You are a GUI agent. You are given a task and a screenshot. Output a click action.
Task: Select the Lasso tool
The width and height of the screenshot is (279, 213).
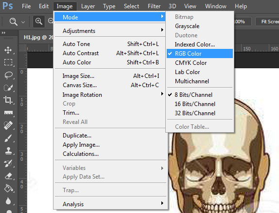click(8, 75)
